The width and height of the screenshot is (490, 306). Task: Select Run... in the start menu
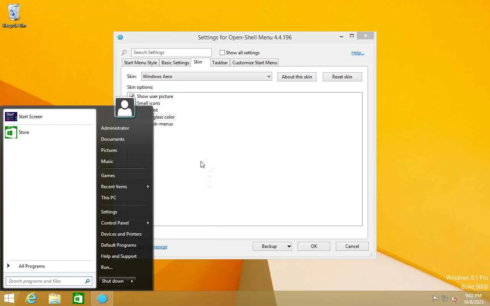click(x=107, y=267)
